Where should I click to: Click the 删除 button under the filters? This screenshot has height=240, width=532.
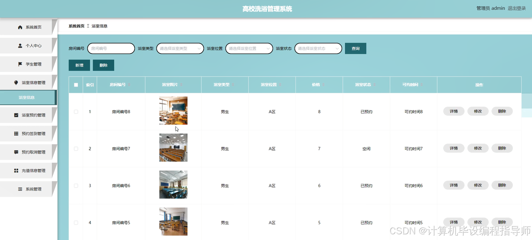103,65
